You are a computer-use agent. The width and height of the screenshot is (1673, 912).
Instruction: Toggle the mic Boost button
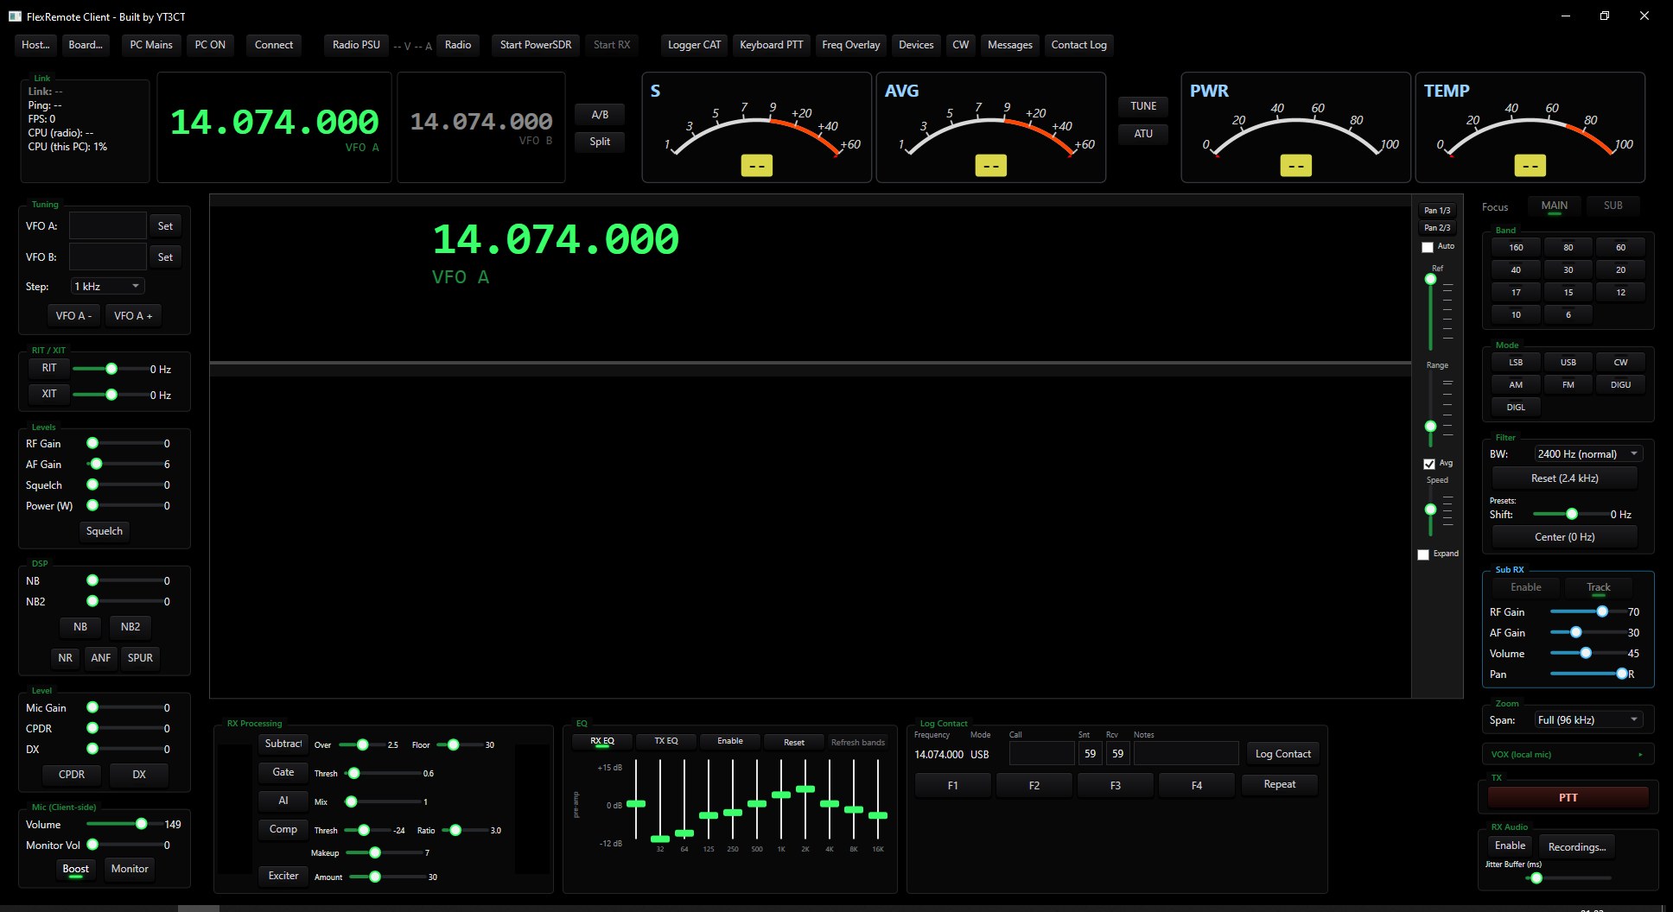click(75, 869)
